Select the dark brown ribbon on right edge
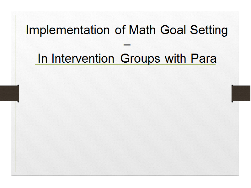This screenshot has width=251, height=188. coord(241,93)
